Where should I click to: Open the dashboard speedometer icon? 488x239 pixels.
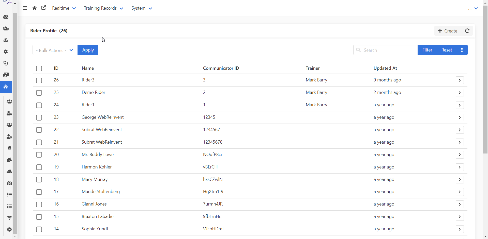click(6, 17)
